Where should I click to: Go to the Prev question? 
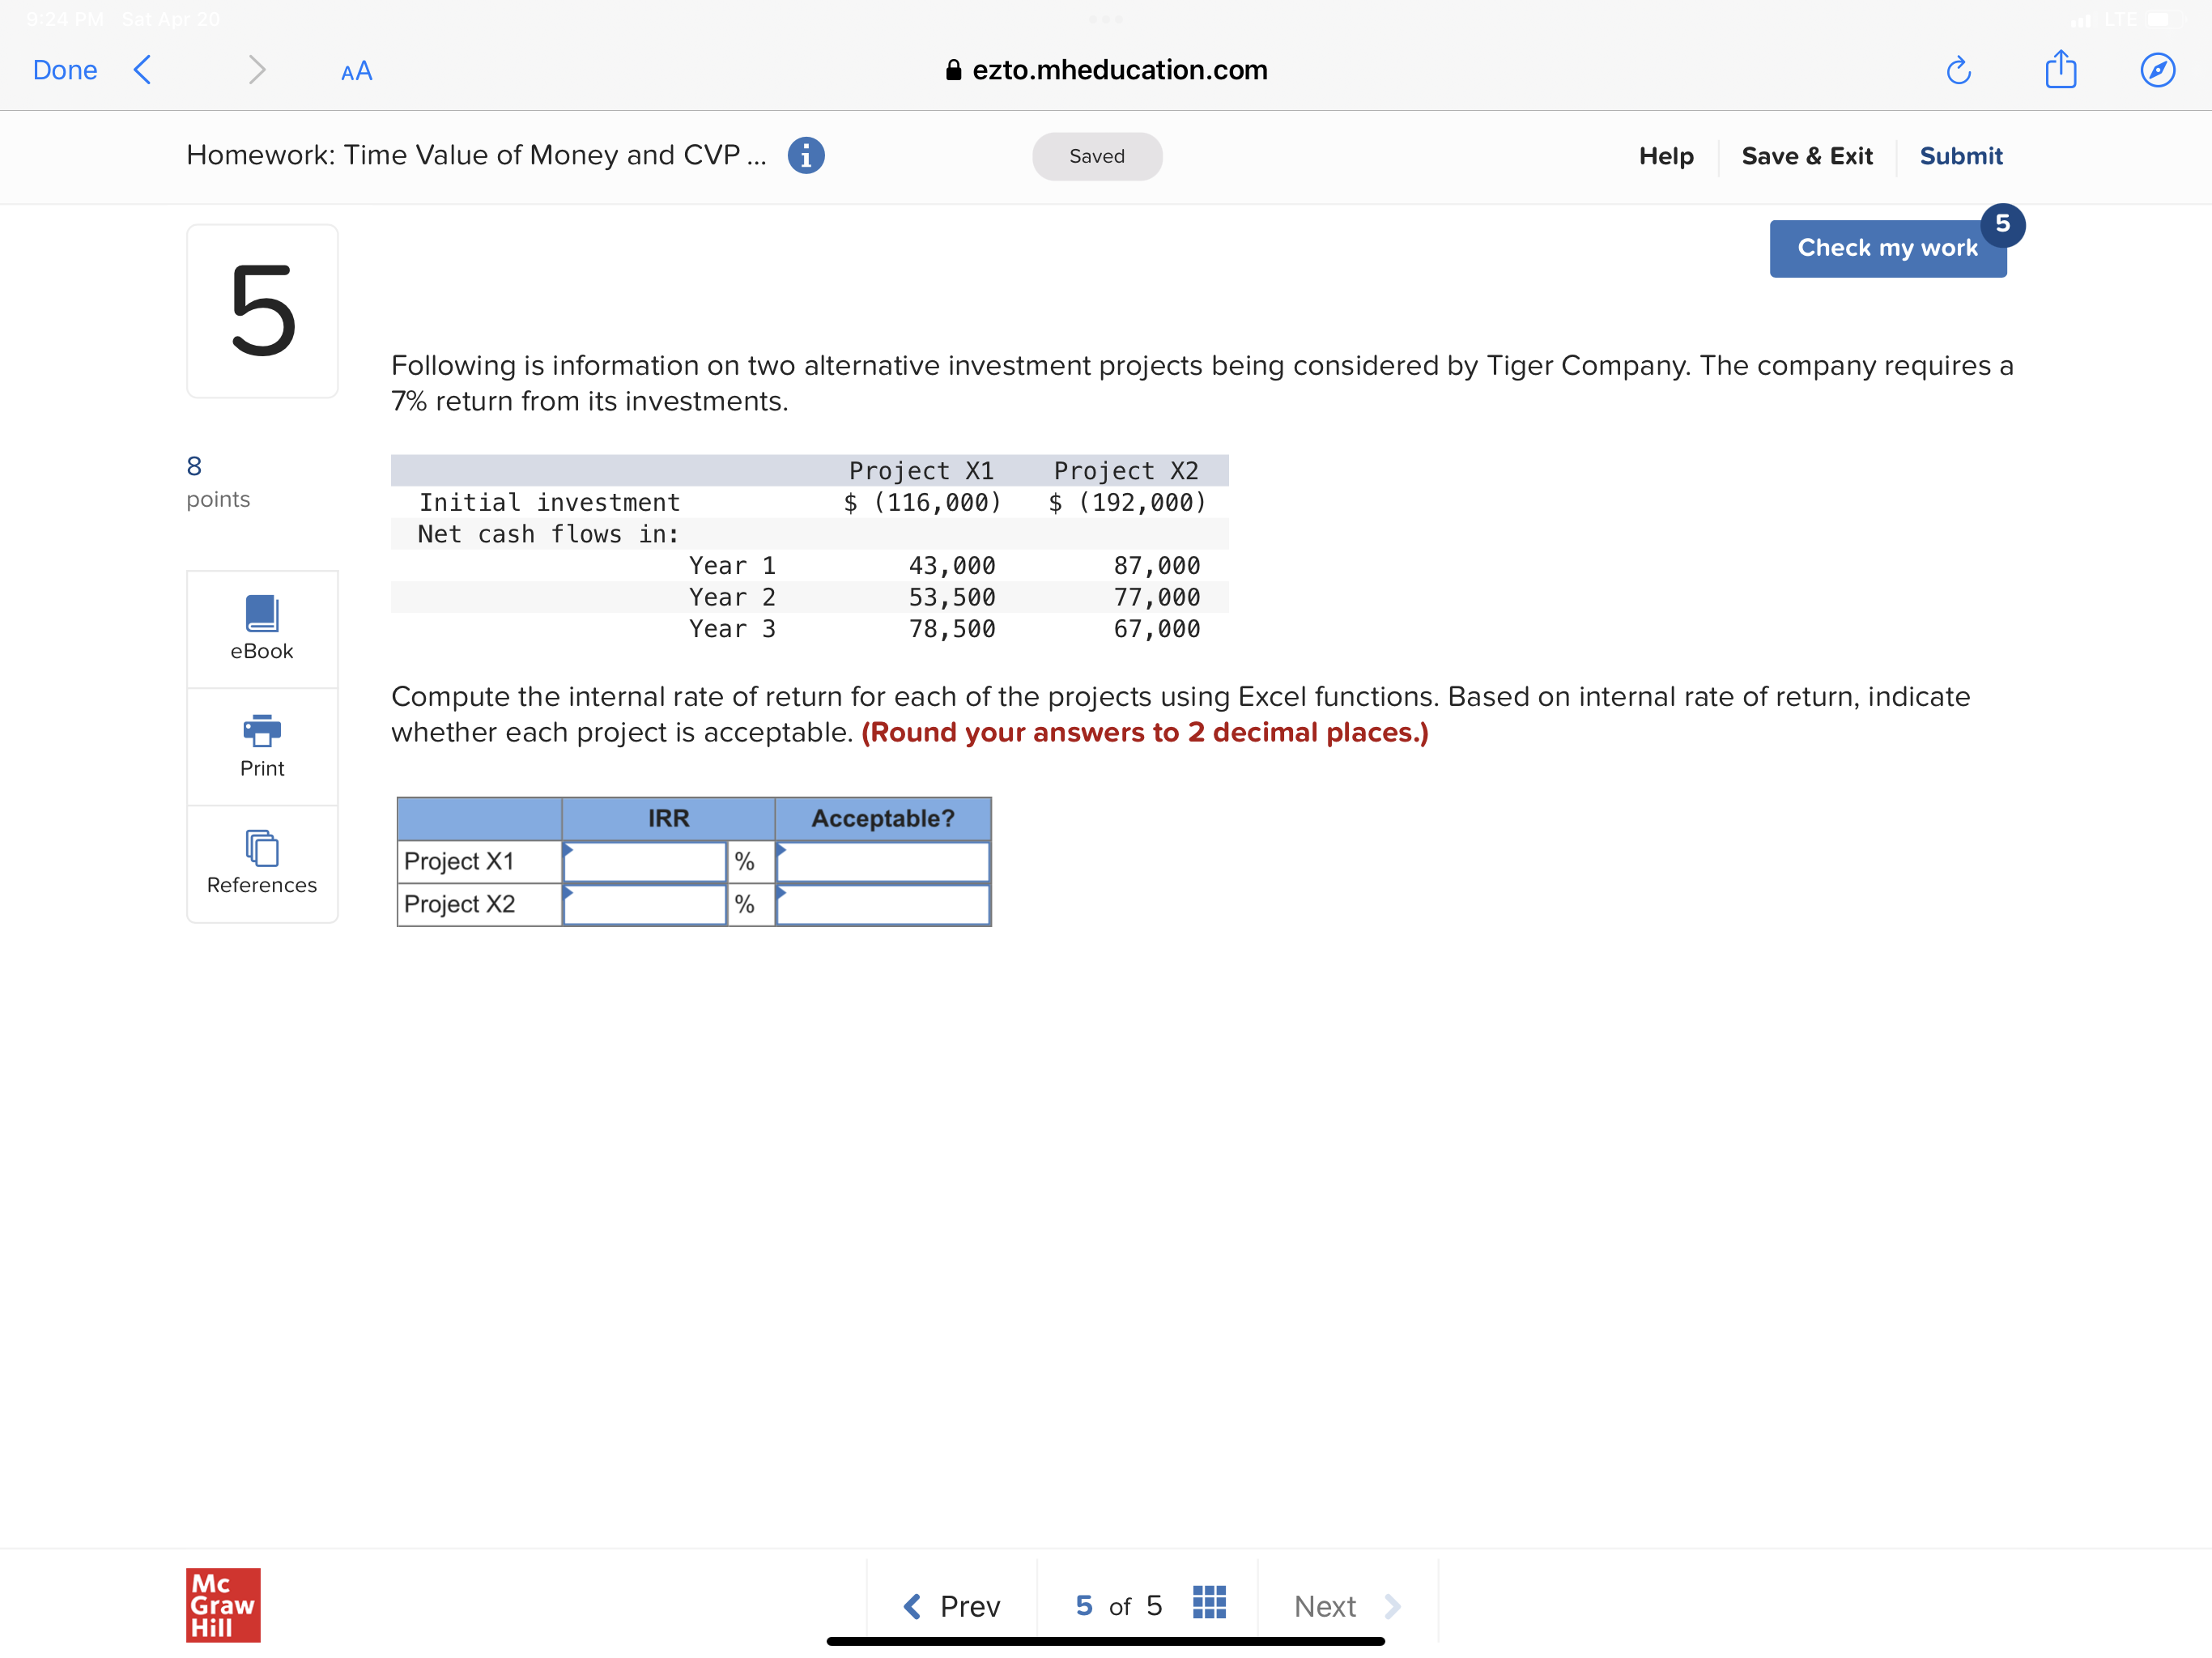(951, 1606)
